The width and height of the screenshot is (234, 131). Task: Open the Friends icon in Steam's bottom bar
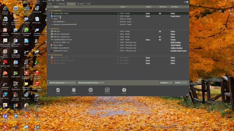74,90
